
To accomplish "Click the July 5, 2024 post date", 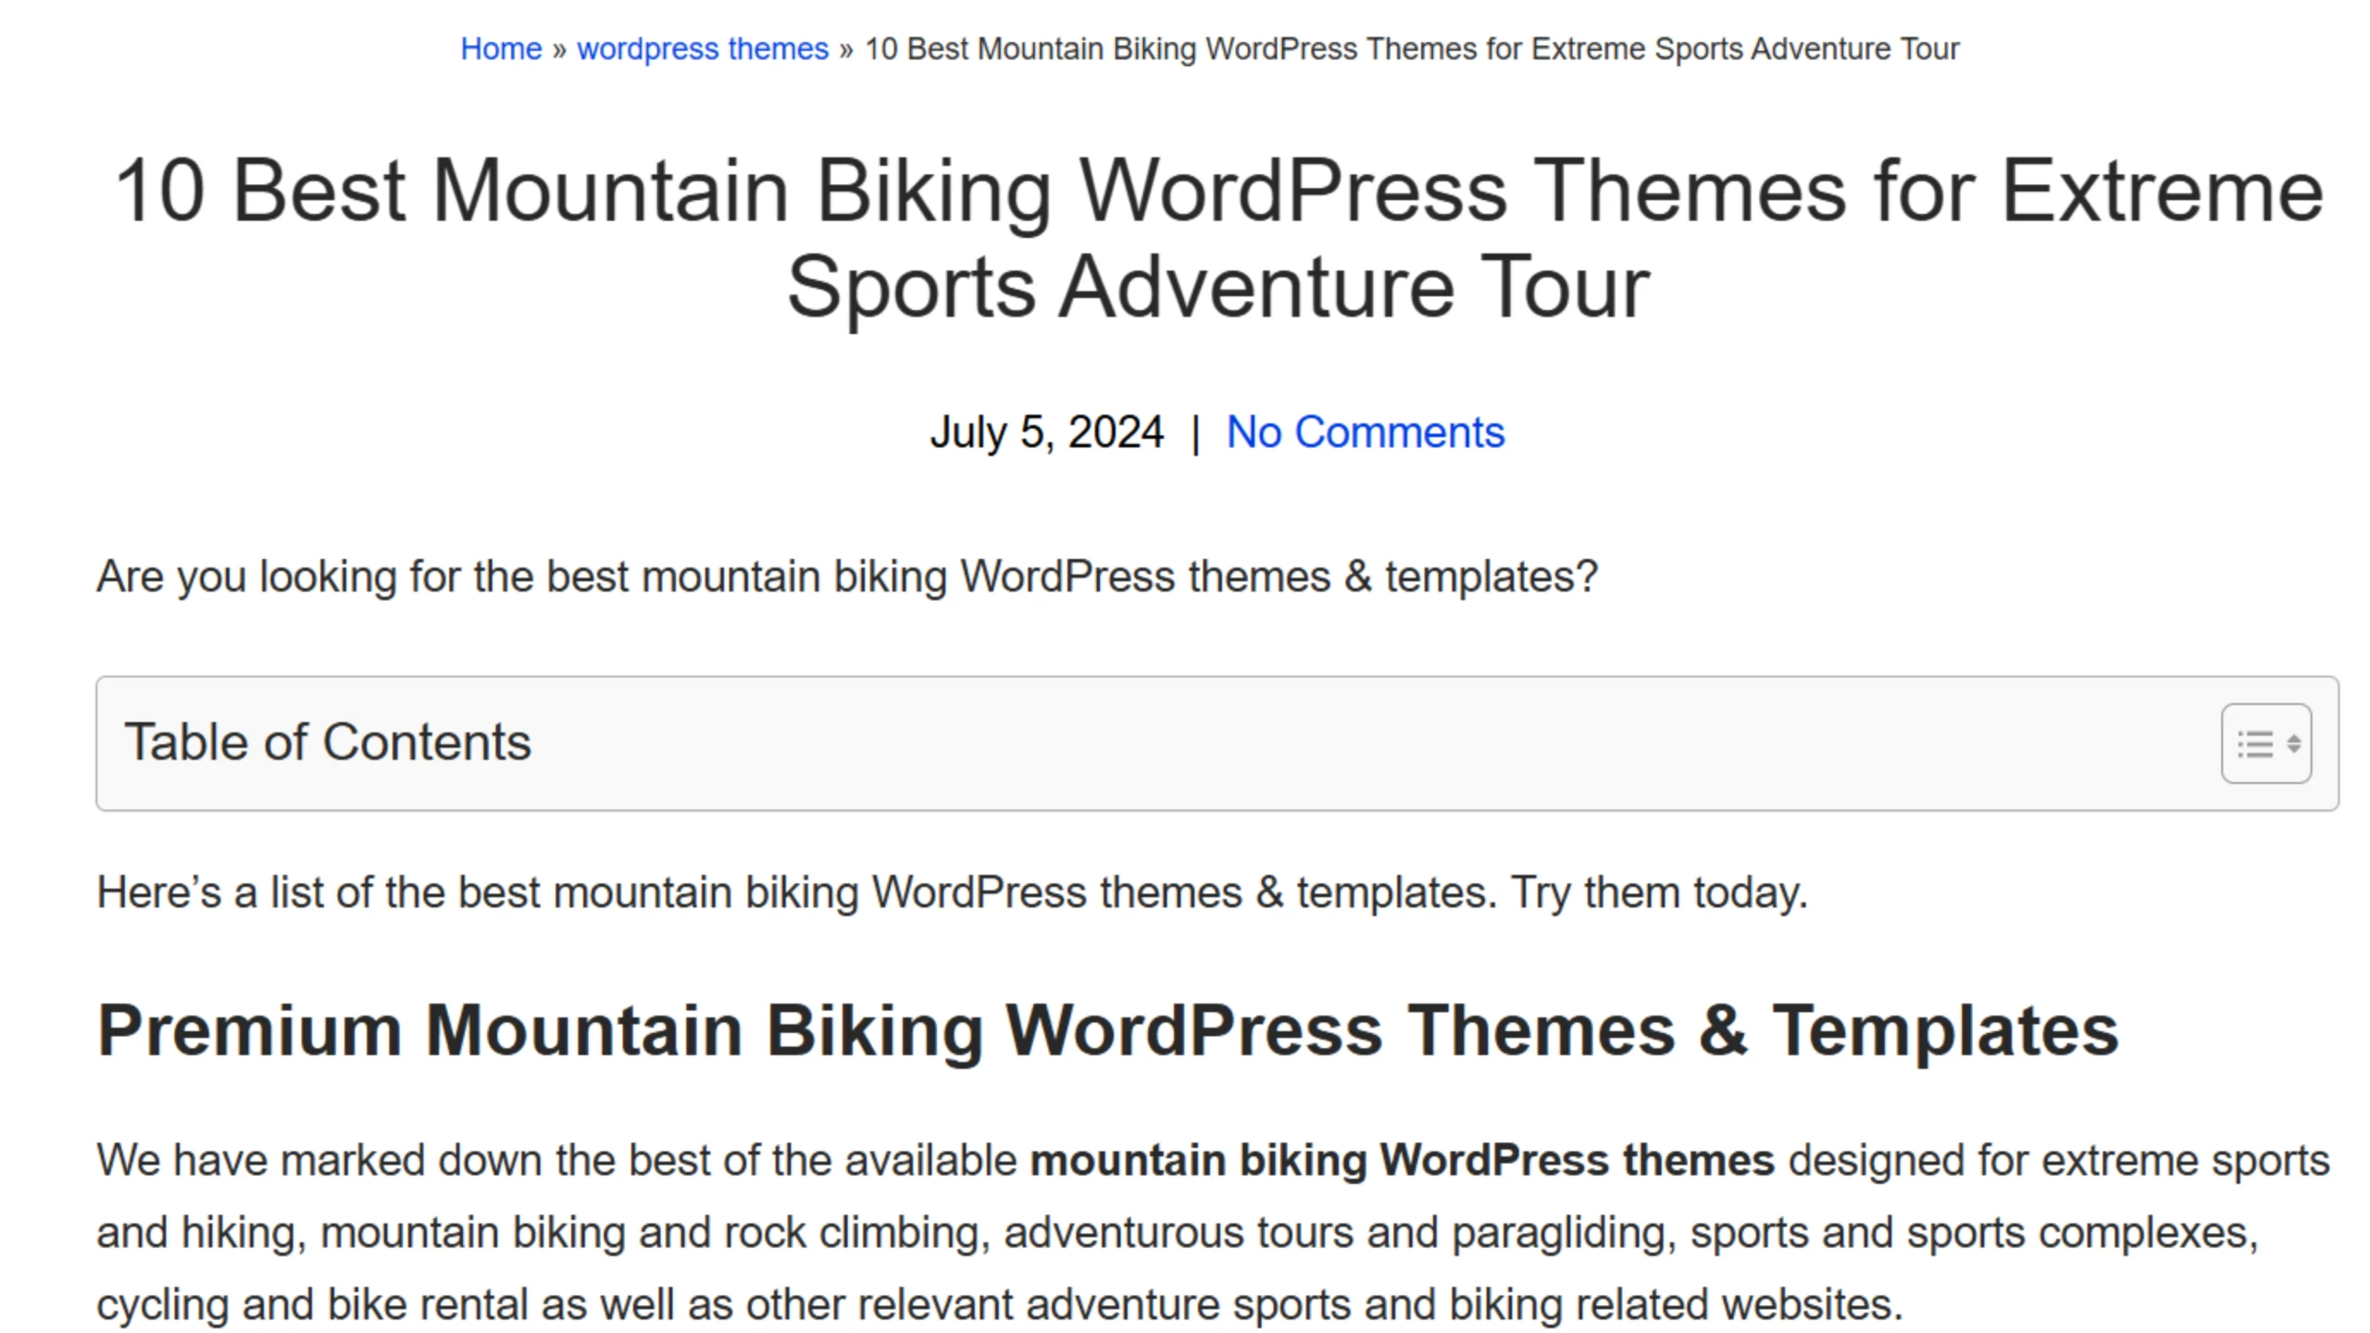I will pos(1046,432).
